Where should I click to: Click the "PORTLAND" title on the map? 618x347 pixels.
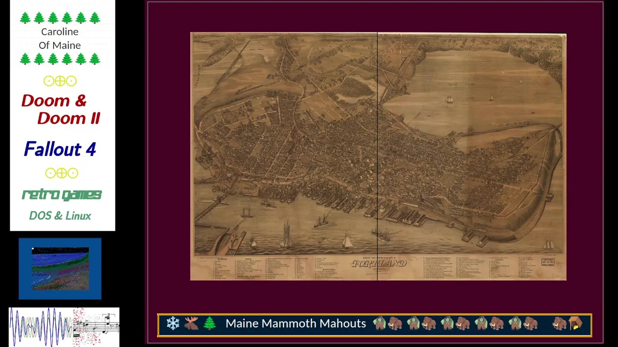pos(379,264)
